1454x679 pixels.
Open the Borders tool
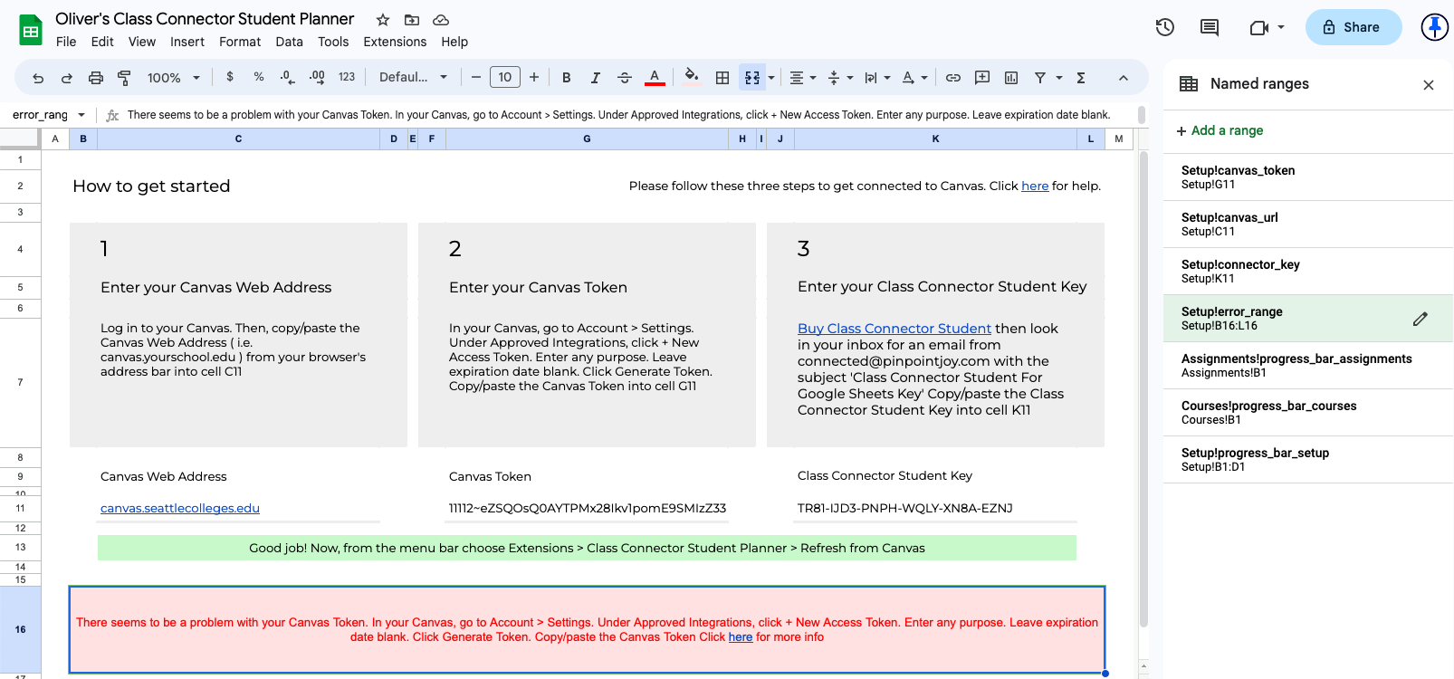click(722, 78)
